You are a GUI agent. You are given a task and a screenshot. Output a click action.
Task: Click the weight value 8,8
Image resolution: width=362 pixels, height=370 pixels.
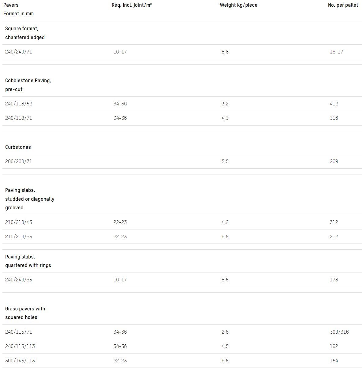point(225,52)
